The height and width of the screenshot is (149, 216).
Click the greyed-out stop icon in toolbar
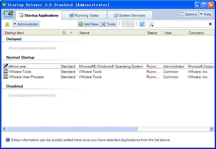[131, 24]
